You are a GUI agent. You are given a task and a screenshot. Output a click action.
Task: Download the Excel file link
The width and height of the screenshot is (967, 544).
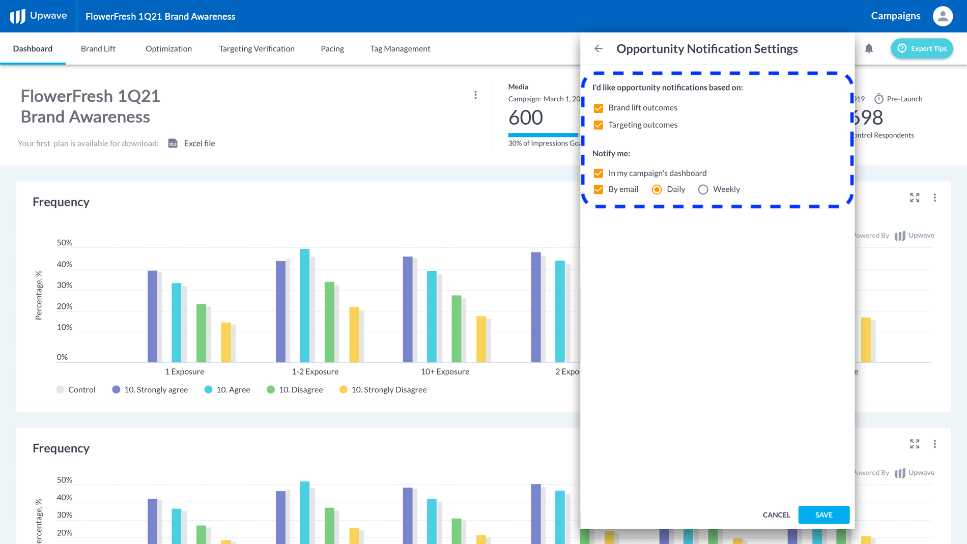click(200, 144)
